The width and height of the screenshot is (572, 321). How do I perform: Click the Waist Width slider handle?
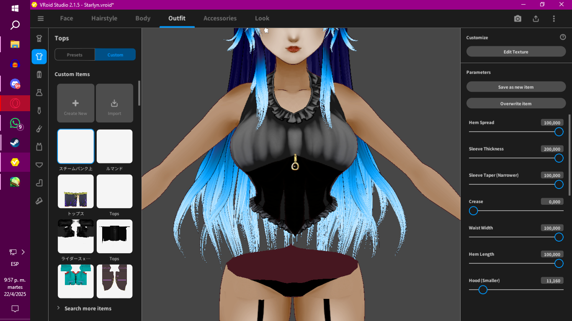coord(559,237)
